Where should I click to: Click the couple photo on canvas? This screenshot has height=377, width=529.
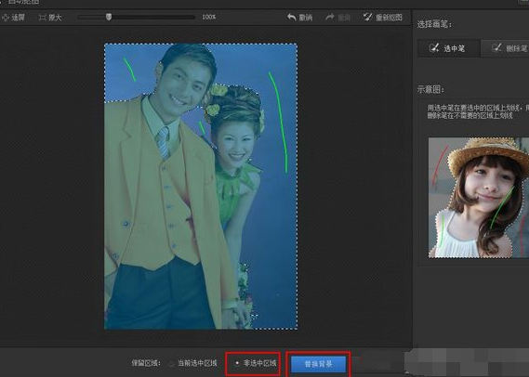coord(201,187)
